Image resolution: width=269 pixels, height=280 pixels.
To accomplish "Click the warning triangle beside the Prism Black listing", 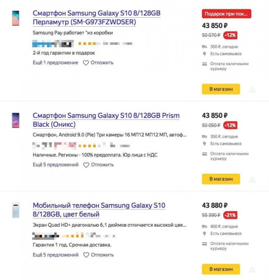I will (x=252, y=180).
